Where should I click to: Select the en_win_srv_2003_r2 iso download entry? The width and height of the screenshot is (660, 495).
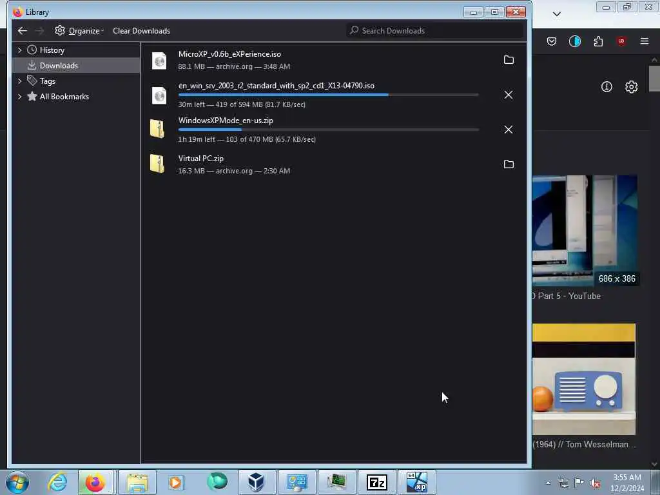(333, 95)
